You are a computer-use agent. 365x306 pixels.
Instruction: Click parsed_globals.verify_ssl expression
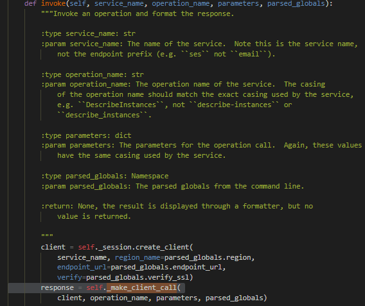138,277
